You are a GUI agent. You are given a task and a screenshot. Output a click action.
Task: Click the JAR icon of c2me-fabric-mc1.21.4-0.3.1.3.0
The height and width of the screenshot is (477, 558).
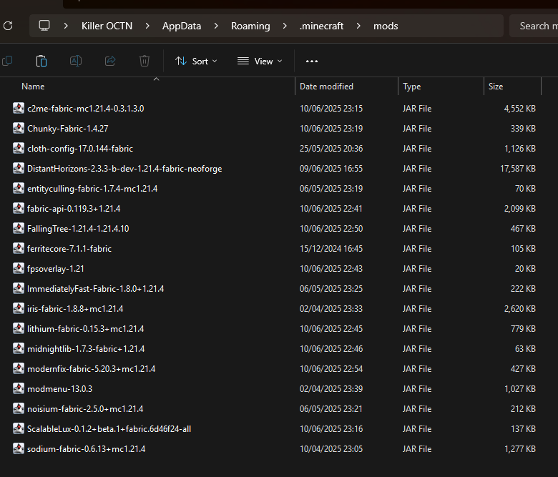[19, 108]
